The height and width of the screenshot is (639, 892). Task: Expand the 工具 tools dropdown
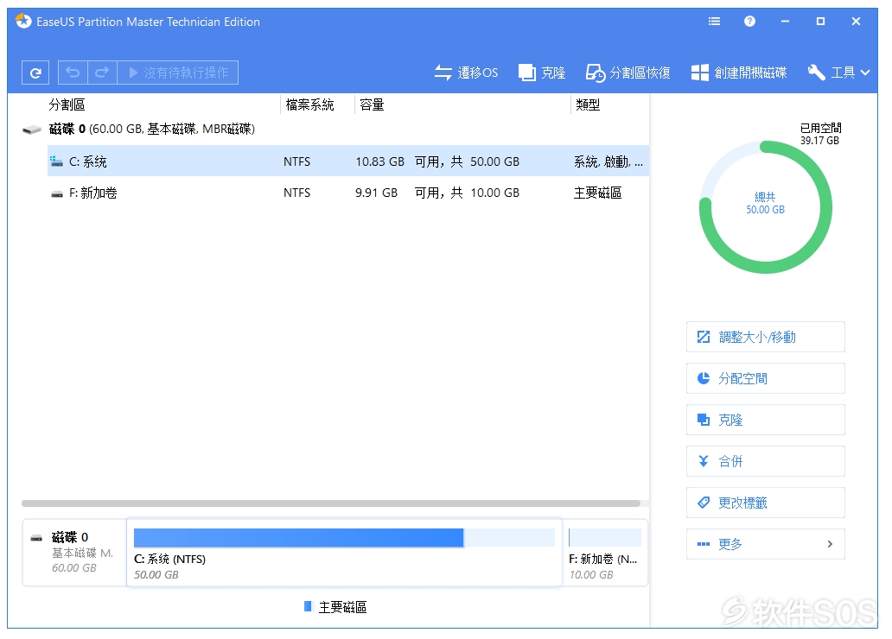[839, 73]
